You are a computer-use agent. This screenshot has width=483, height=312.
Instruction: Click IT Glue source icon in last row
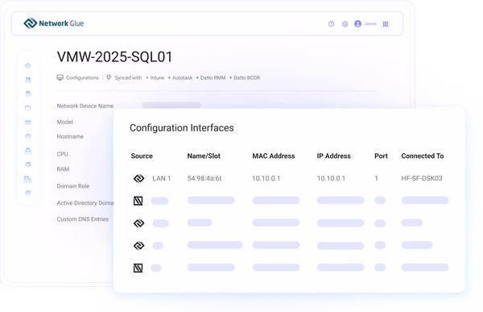tap(138, 268)
